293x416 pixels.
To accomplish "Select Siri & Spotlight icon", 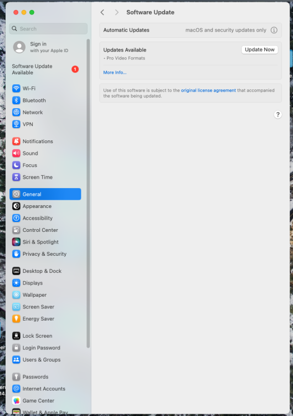I will [16, 242].
